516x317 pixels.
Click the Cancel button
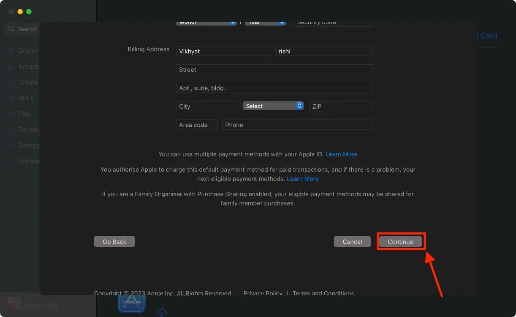pos(352,242)
